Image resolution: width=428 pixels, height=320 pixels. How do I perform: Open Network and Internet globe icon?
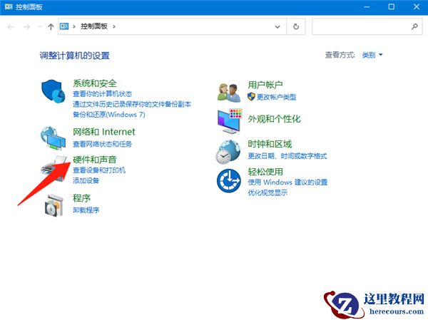click(x=53, y=138)
